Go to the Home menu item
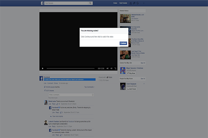Screen dimensions: 208x138 115,3
